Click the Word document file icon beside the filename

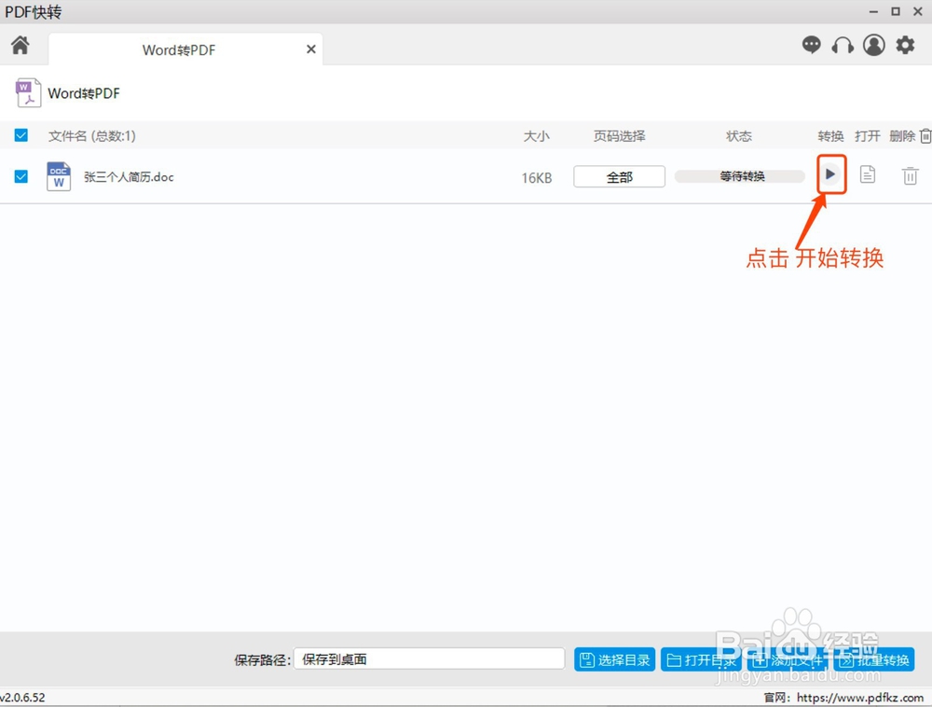59,175
